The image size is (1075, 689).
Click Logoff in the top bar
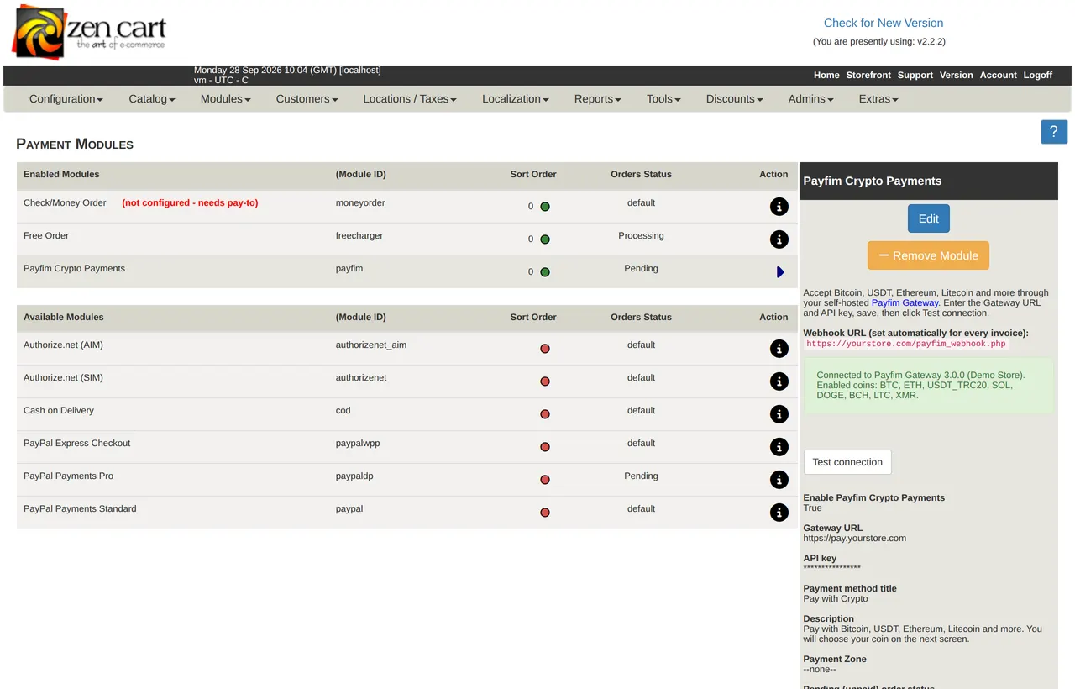pos(1038,76)
